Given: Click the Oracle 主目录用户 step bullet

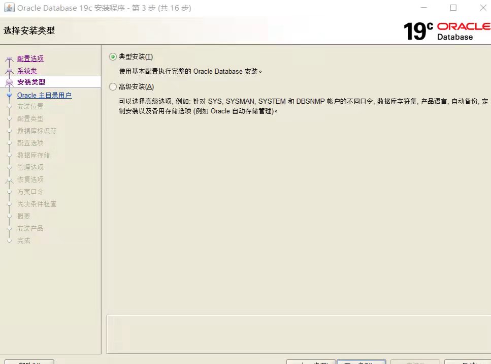Looking at the screenshot, I should tap(10, 95).
